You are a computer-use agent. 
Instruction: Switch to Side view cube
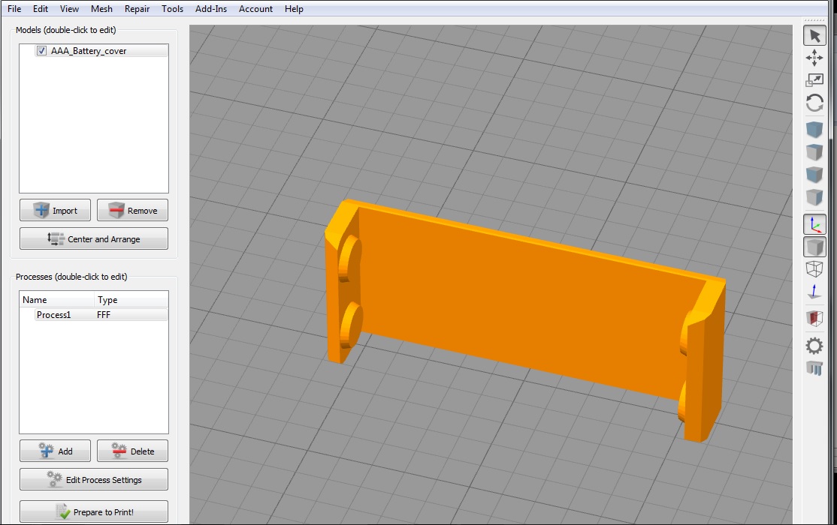[x=814, y=197]
